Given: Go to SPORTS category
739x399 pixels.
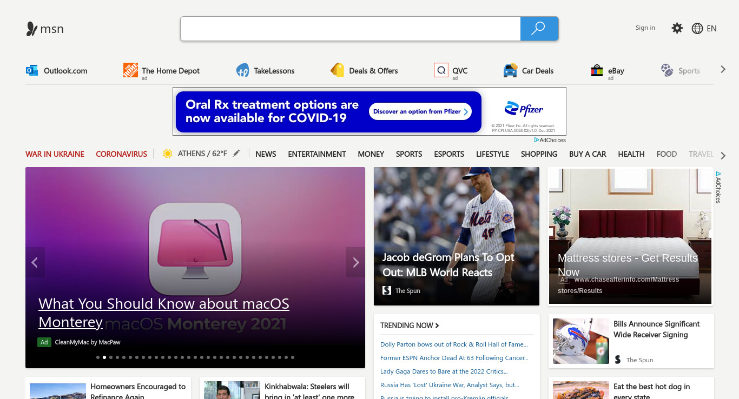Looking at the screenshot, I should point(409,154).
